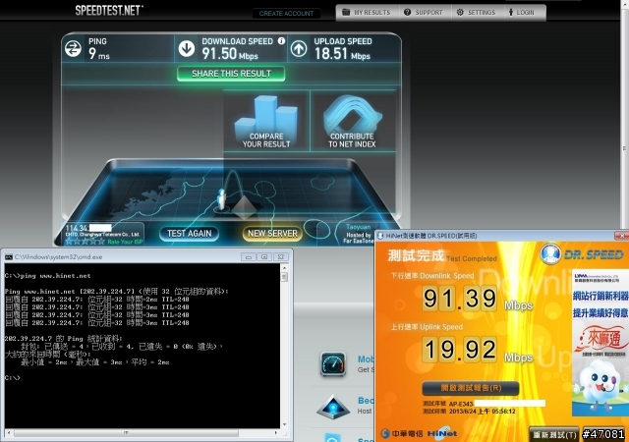The image size is (629, 442).
Task: Click Contribute to Net Index icon
Action: point(352,121)
